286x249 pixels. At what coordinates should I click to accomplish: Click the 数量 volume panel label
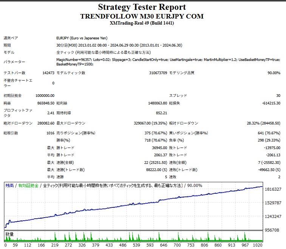(9, 234)
